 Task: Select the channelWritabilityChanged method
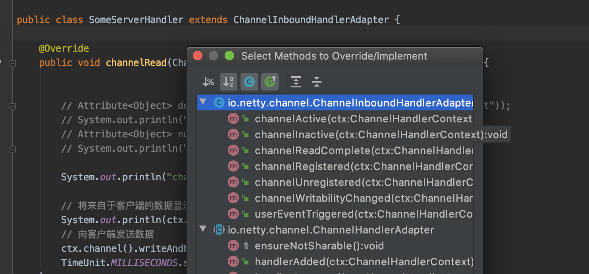tap(335, 198)
